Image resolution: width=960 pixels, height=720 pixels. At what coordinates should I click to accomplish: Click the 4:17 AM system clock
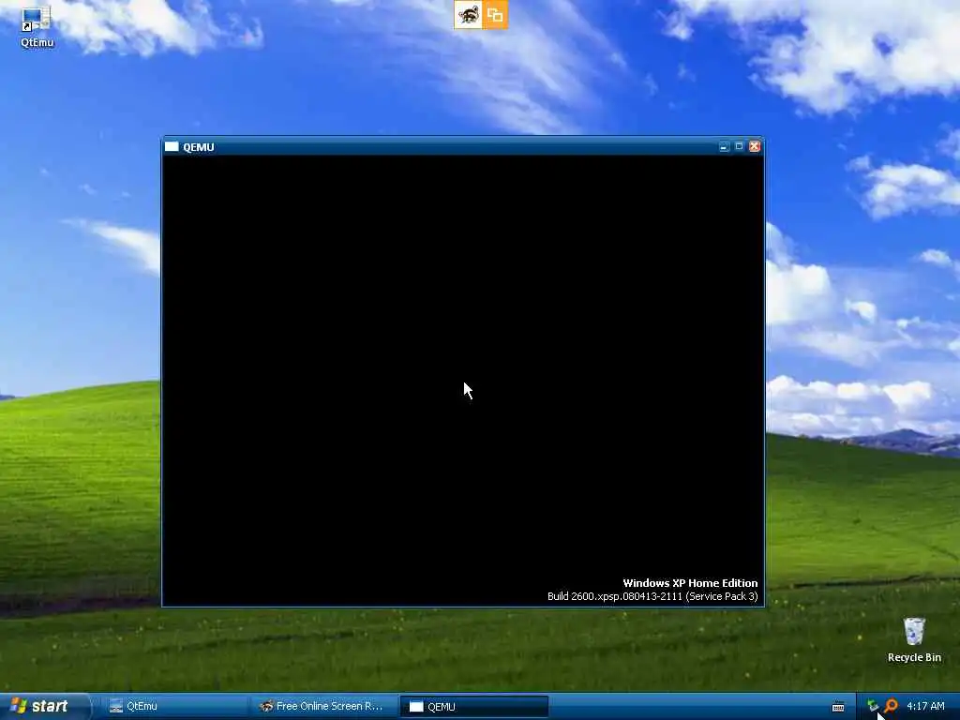coord(925,706)
